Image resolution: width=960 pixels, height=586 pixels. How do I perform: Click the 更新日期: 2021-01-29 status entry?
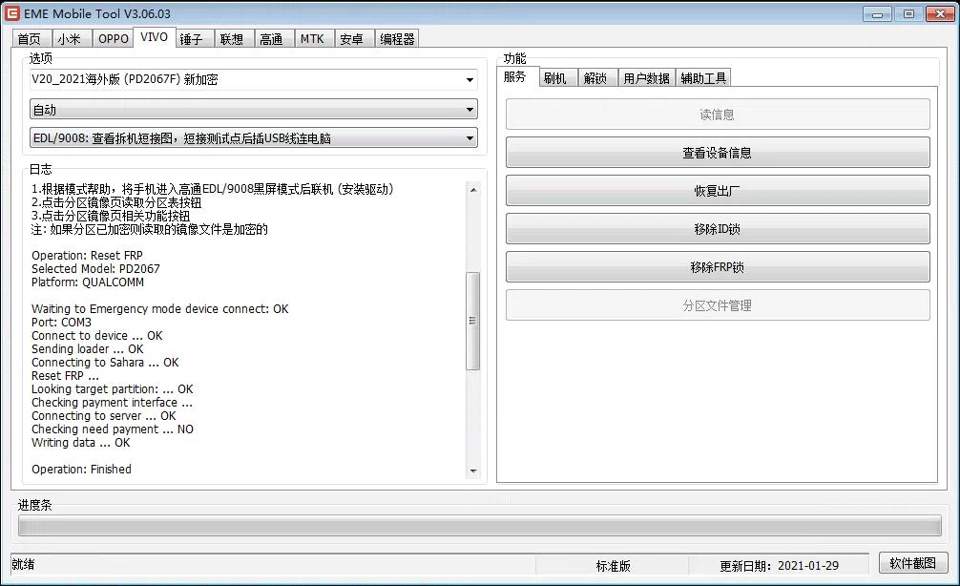[779, 566]
